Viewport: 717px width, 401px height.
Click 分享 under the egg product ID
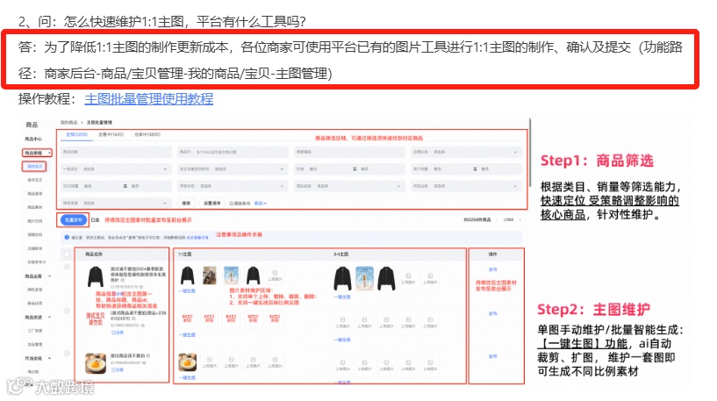click(x=118, y=370)
